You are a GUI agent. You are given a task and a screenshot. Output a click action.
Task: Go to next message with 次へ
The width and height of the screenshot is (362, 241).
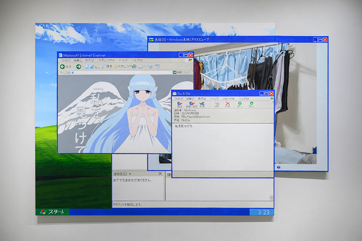(x=251, y=105)
